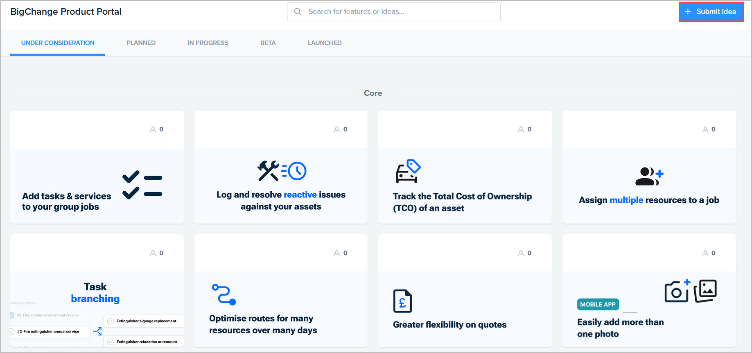This screenshot has height=353, width=752.
Task: Select the Beta tab
Action: click(268, 43)
